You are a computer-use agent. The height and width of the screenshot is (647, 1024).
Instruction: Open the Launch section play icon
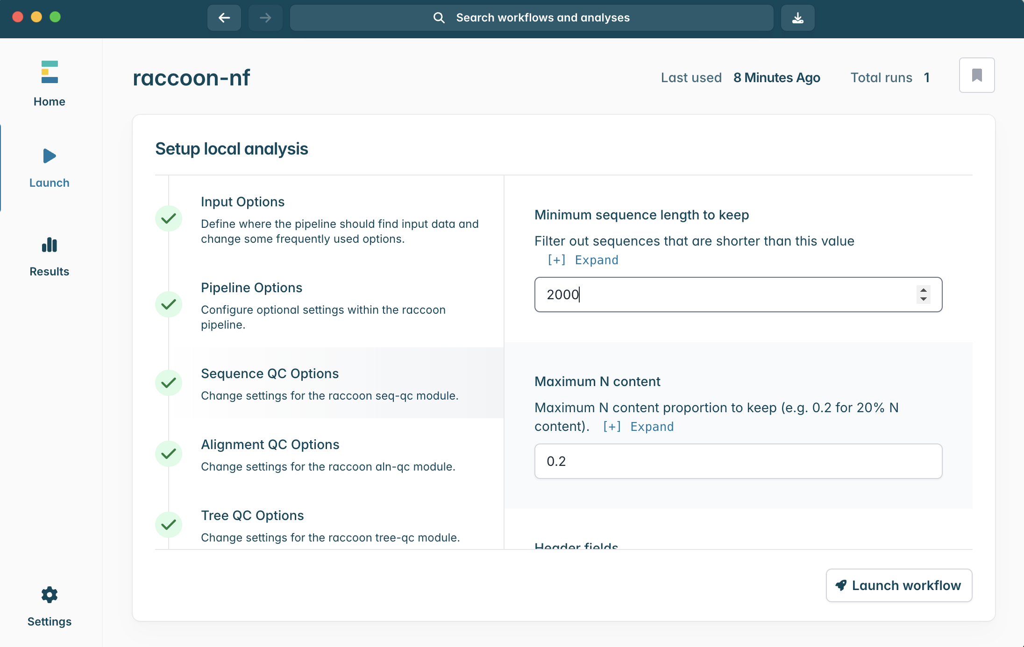click(50, 156)
